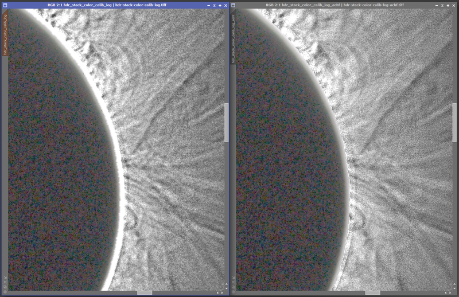
Task: Click round selector icon at bottom-left corner of left window
Action: pos(5,292)
